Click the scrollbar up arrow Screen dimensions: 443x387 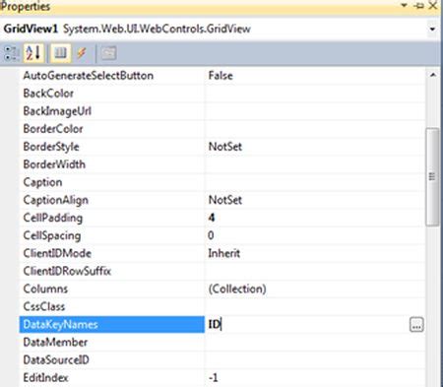(x=433, y=75)
